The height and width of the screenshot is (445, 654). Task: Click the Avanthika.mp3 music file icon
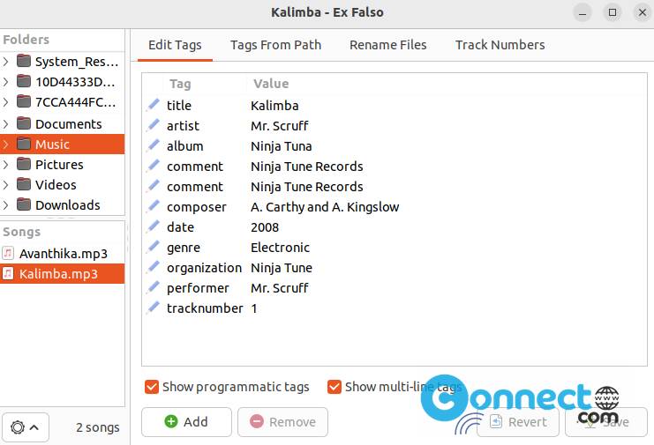click(x=8, y=253)
